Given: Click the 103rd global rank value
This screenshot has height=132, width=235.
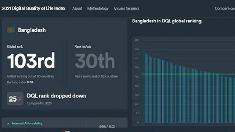Looking at the screenshot, I should 31,61.
